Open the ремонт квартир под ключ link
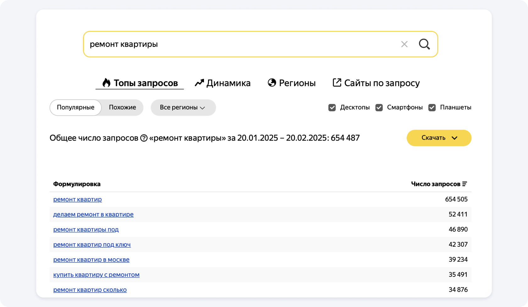The width and height of the screenshot is (528, 307). pyautogui.click(x=92, y=244)
